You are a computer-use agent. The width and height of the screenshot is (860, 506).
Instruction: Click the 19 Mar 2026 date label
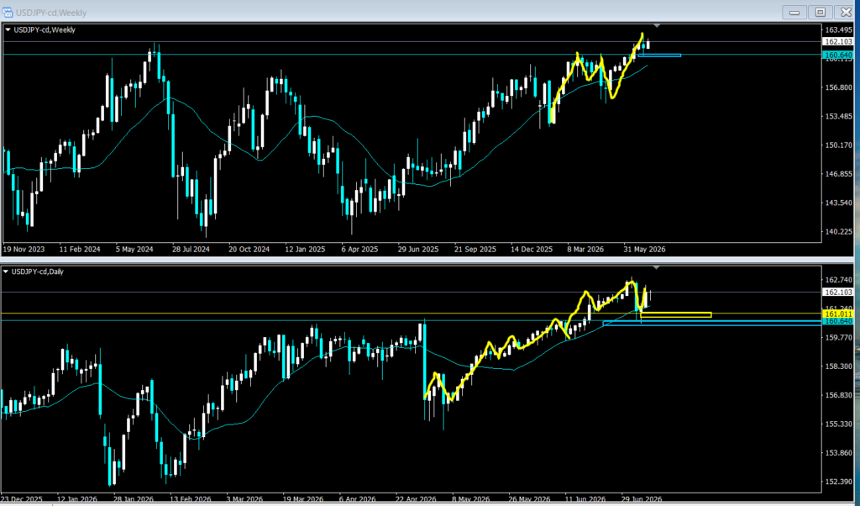point(304,499)
